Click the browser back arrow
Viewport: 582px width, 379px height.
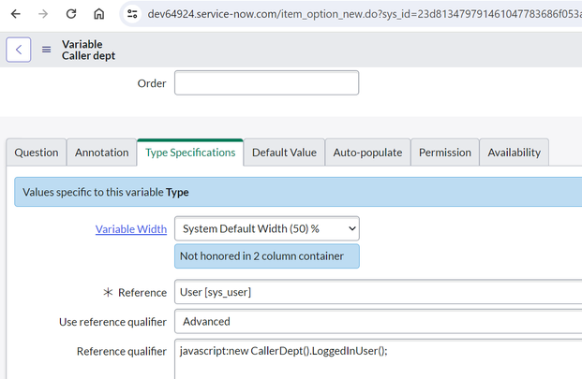coord(16,14)
